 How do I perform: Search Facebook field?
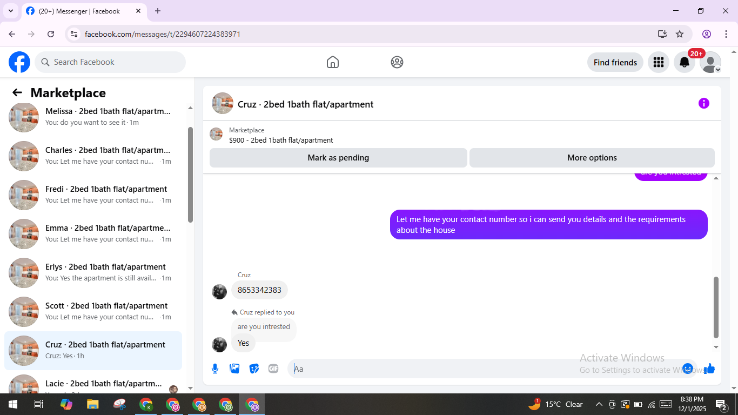(110, 62)
